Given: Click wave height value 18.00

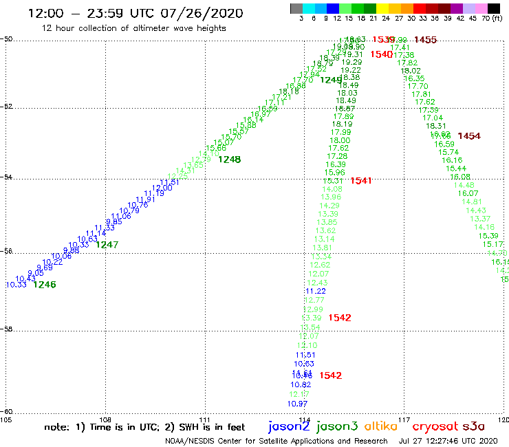Looking at the screenshot, I should pos(340,140).
